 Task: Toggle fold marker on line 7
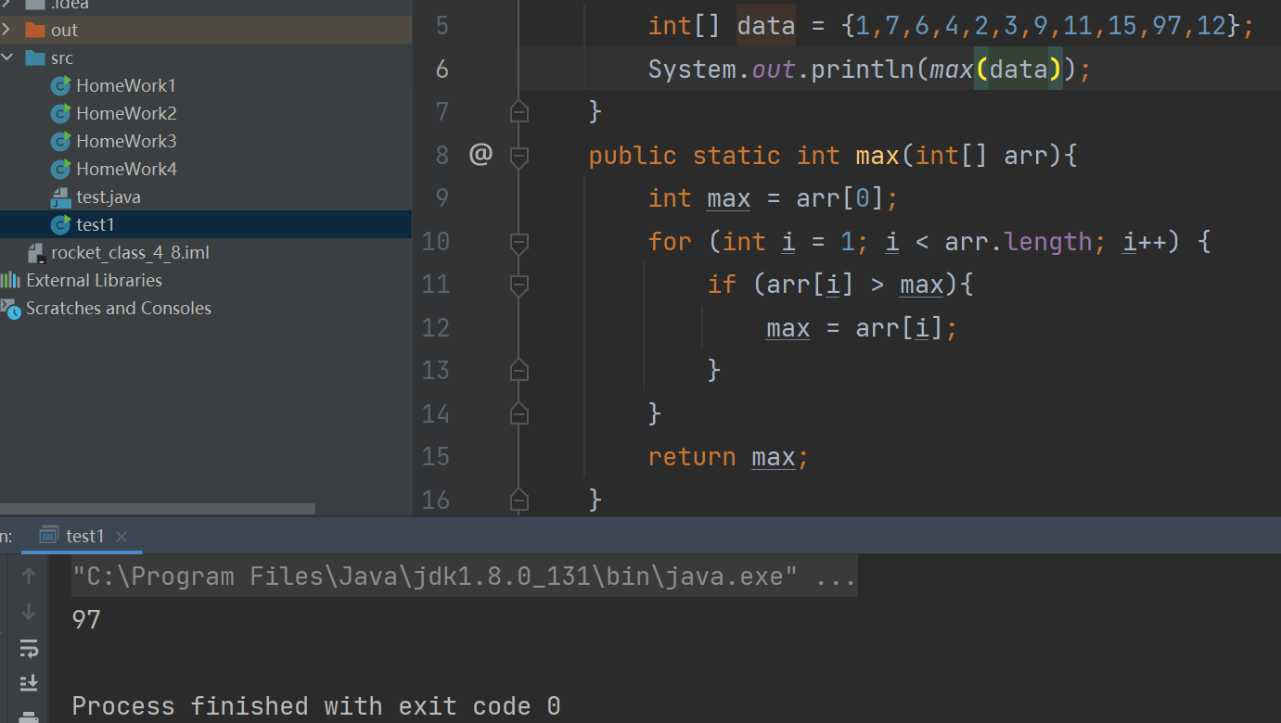pyautogui.click(x=519, y=111)
